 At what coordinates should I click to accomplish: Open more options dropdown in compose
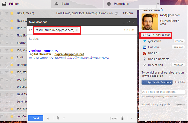click(132, 118)
